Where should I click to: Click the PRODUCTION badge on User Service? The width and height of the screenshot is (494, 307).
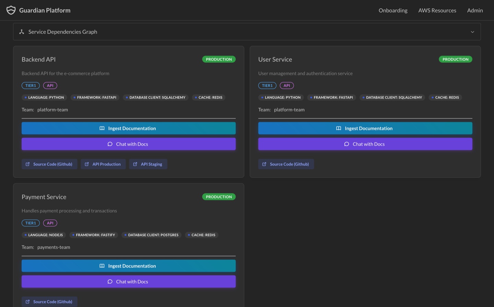[456, 59]
